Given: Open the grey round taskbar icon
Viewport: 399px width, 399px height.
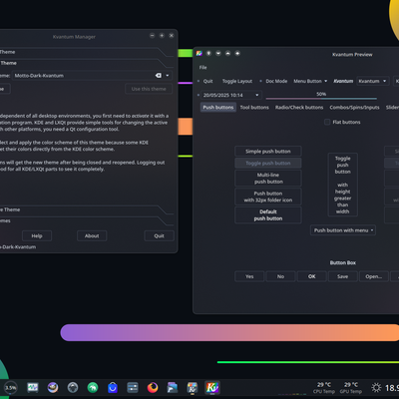Looking at the screenshot, I should [x=73, y=387].
